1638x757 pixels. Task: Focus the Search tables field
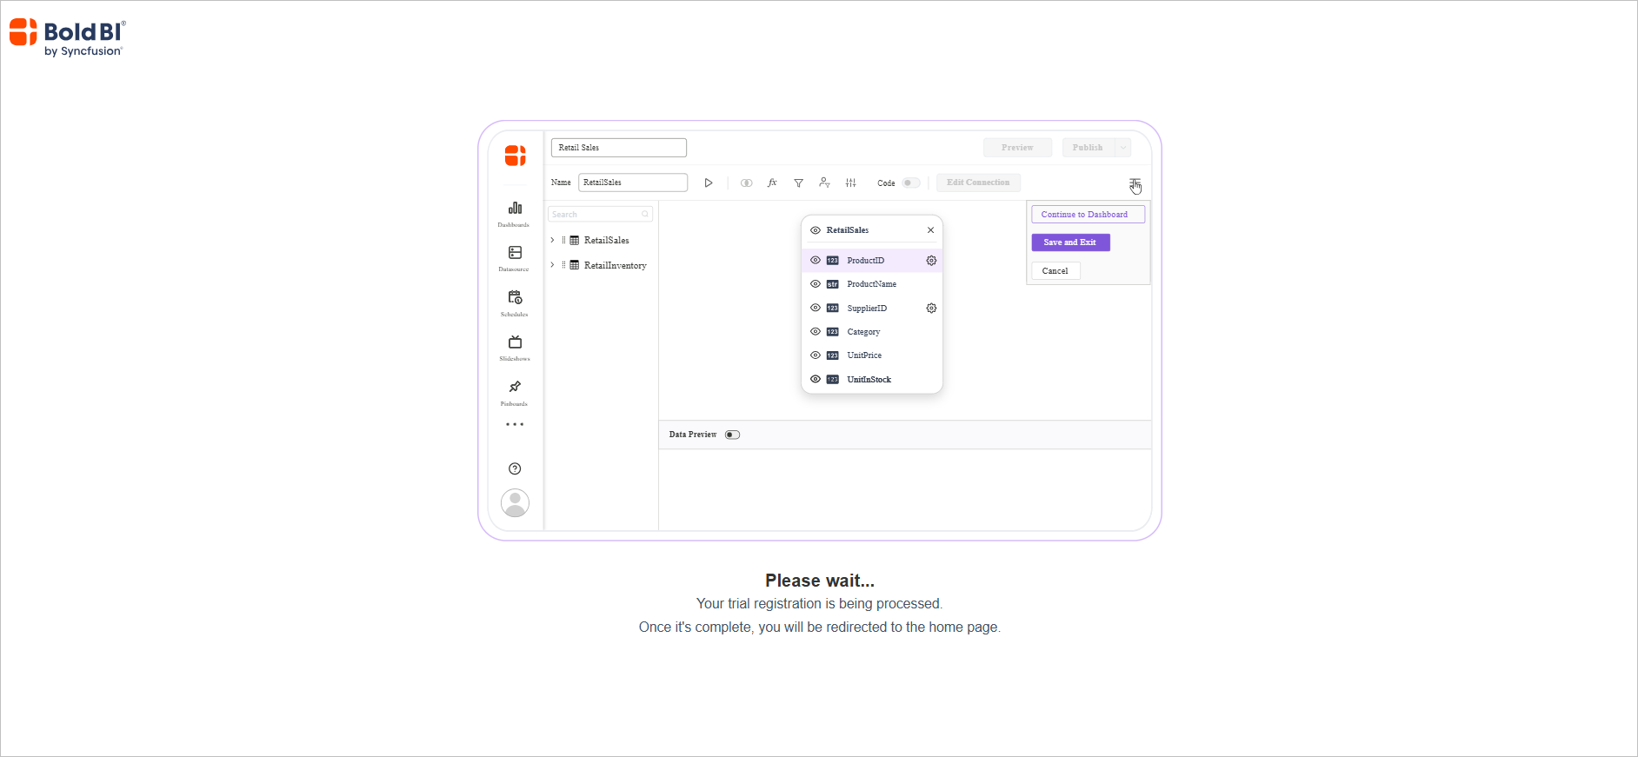point(600,214)
